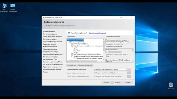Click the blue info icon beside Reporting Services
Image resolution: width=177 pixels, height=99 pixels.
tap(69, 33)
